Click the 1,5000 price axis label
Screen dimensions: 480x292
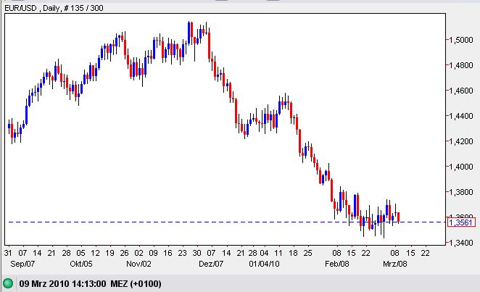pos(461,40)
